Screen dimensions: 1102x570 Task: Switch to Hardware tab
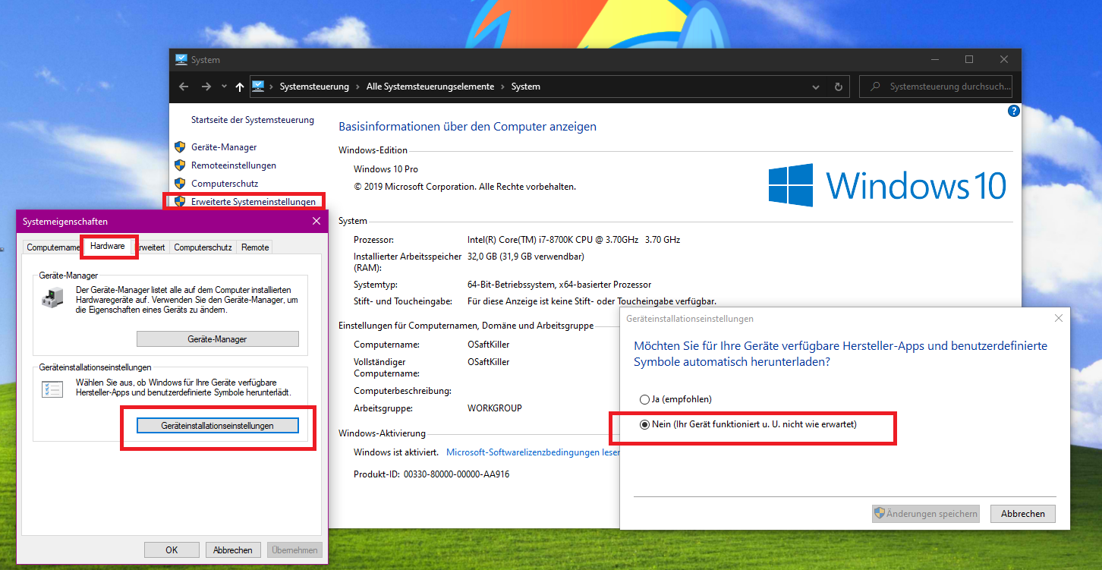(x=108, y=246)
